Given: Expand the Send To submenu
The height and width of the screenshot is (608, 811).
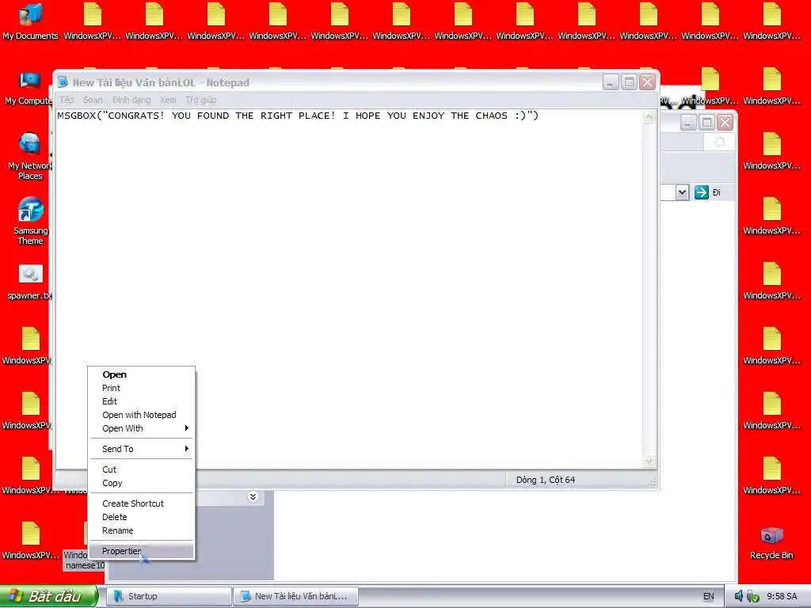Looking at the screenshot, I should click(141, 449).
